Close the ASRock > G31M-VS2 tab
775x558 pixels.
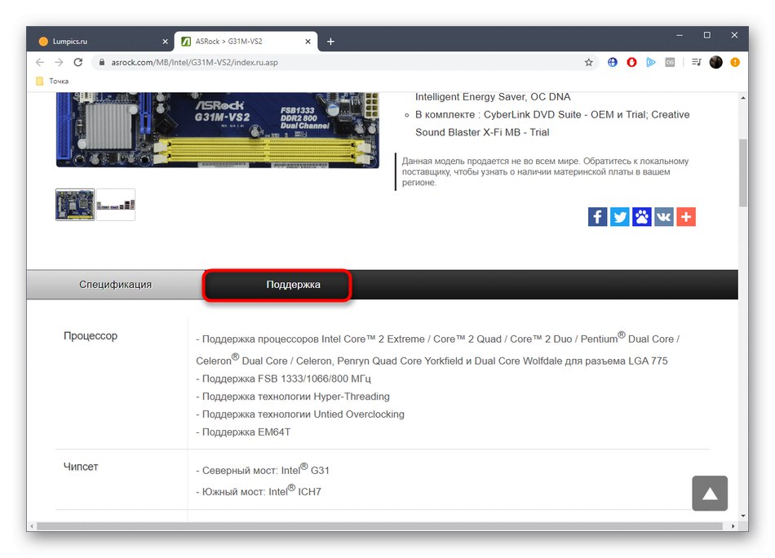[x=308, y=42]
